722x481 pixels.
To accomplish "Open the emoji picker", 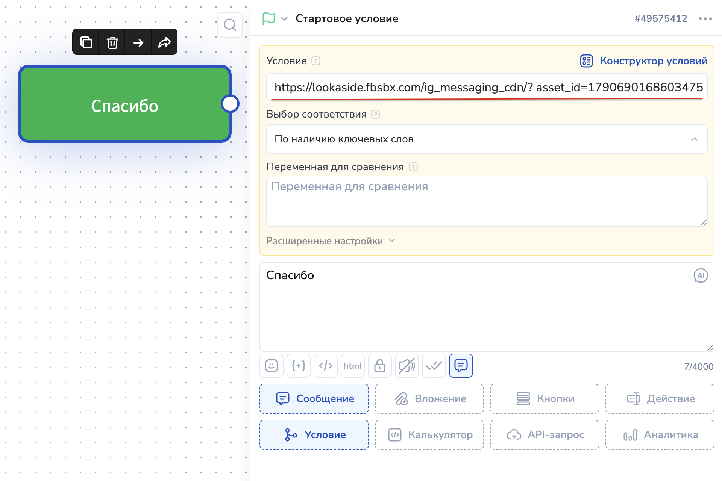I will tap(272, 366).
